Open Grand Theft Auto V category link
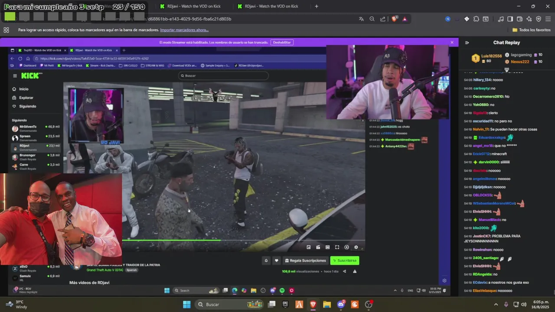 point(105,270)
